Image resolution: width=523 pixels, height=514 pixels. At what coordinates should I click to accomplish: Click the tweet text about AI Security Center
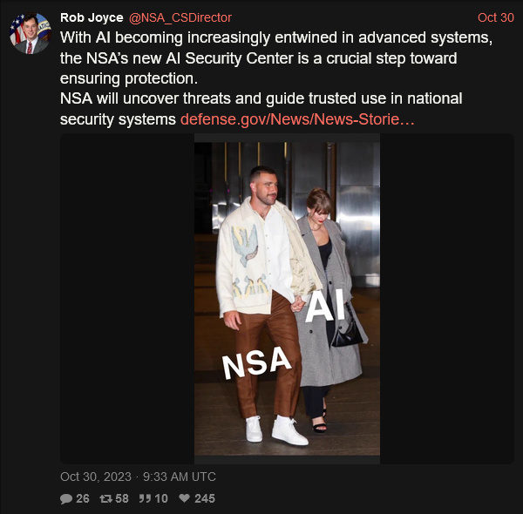276,78
